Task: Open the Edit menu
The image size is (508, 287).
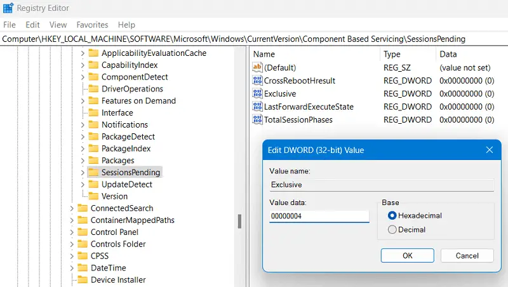Action: [32, 25]
